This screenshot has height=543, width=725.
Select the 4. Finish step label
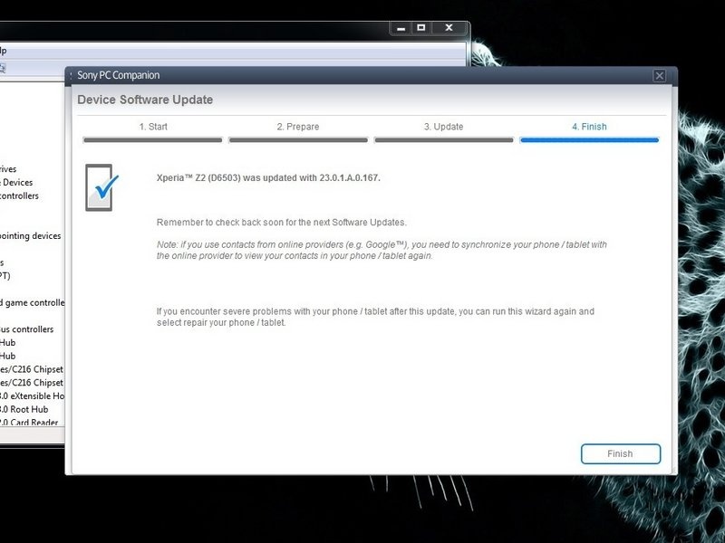tap(589, 127)
